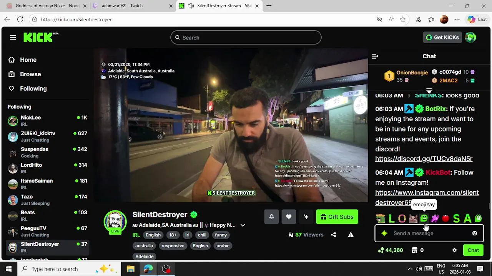The width and height of the screenshot is (492, 276).
Task: Click the sparkle icon beside Gift Subs
Action: click(306, 217)
